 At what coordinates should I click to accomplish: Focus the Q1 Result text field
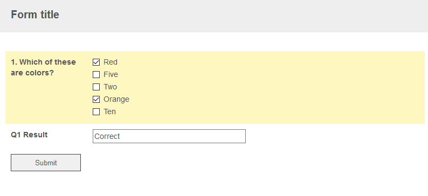tap(169, 136)
